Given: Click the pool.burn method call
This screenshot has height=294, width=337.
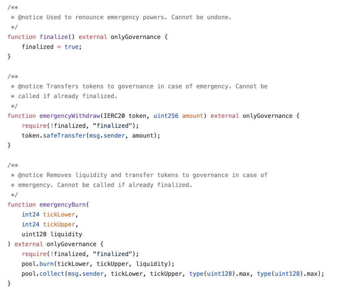Looking at the screenshot, I should 38,264.
